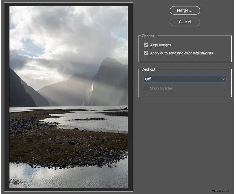Click the Align Images label text

coord(160,45)
